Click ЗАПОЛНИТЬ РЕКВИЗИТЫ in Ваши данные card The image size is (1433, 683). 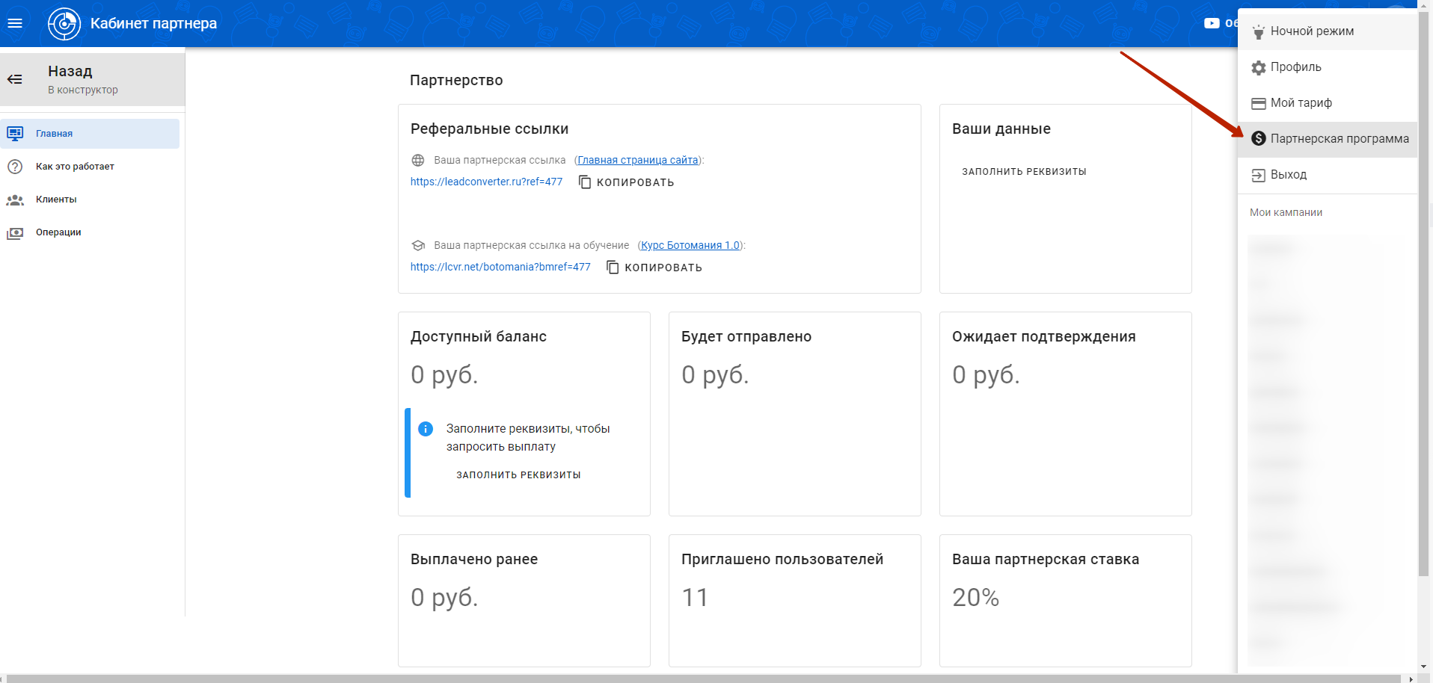pos(1024,172)
